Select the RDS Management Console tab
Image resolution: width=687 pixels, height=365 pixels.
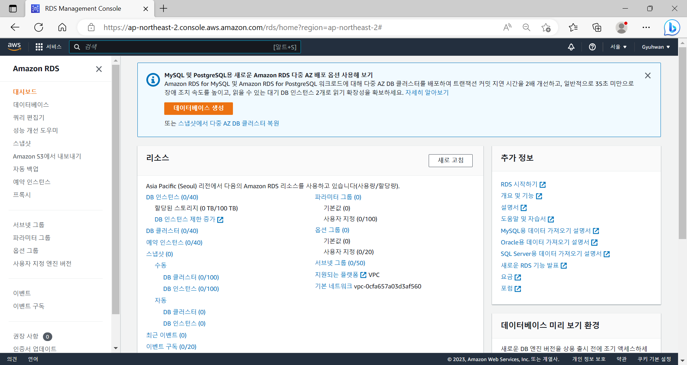[x=89, y=9]
